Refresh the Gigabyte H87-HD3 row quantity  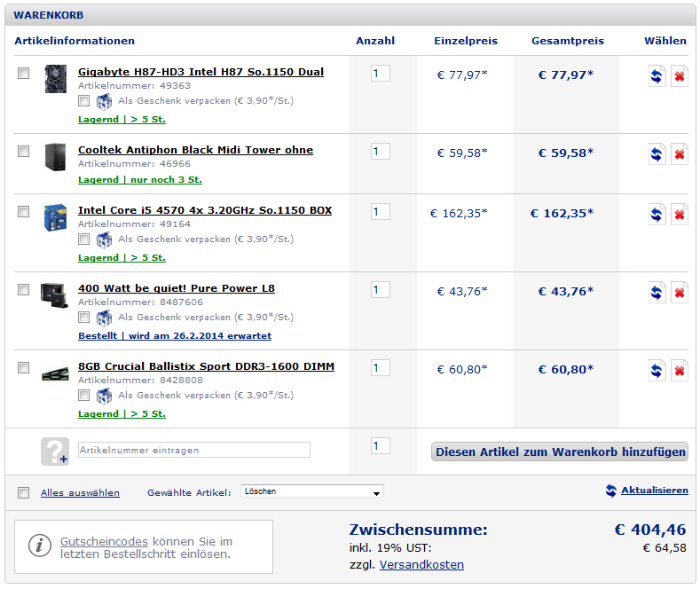(657, 76)
